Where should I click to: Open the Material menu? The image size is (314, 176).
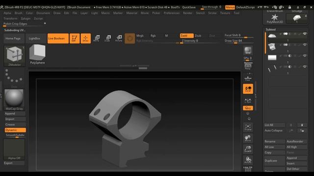pos(131,13)
